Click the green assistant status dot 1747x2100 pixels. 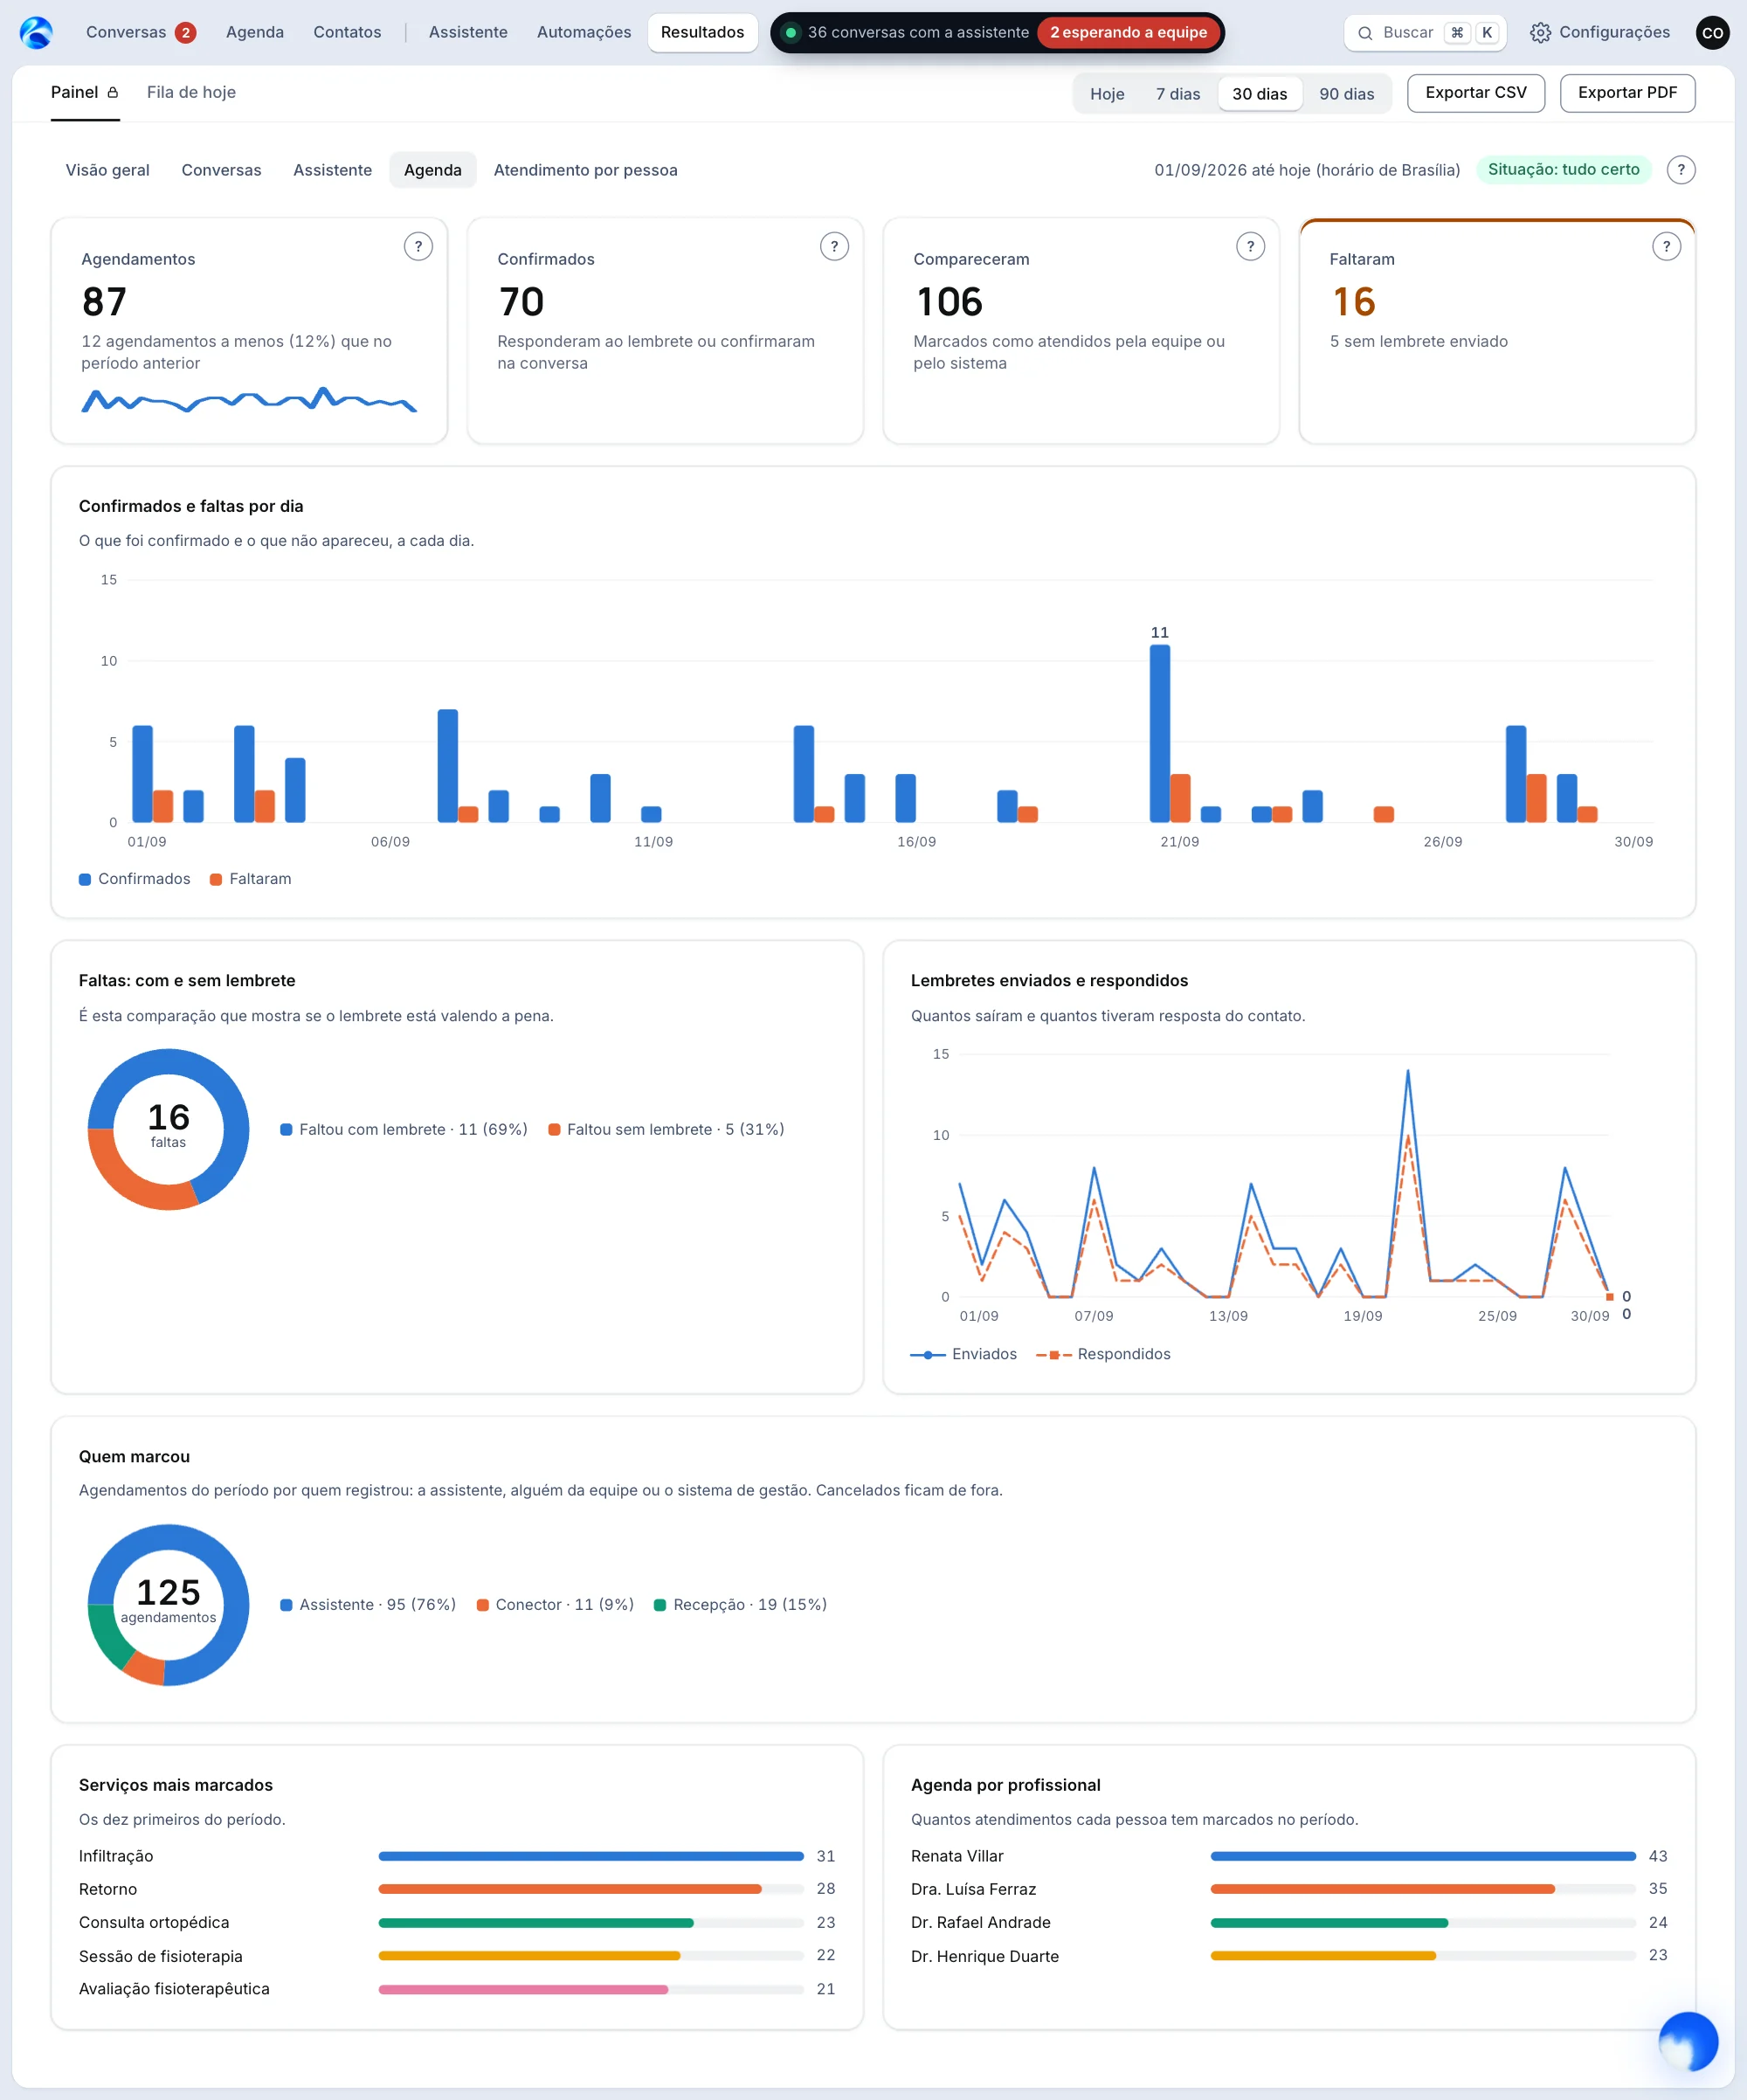791,33
